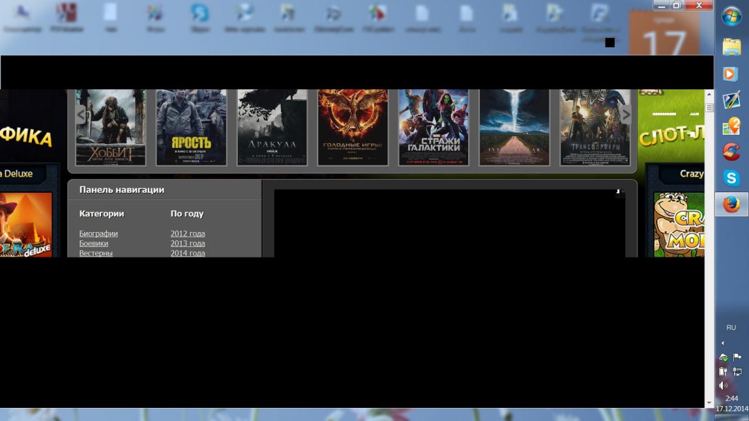Viewport: 749px width, 421px height.
Task: Open the Ярость movie poster
Action: coord(191,127)
